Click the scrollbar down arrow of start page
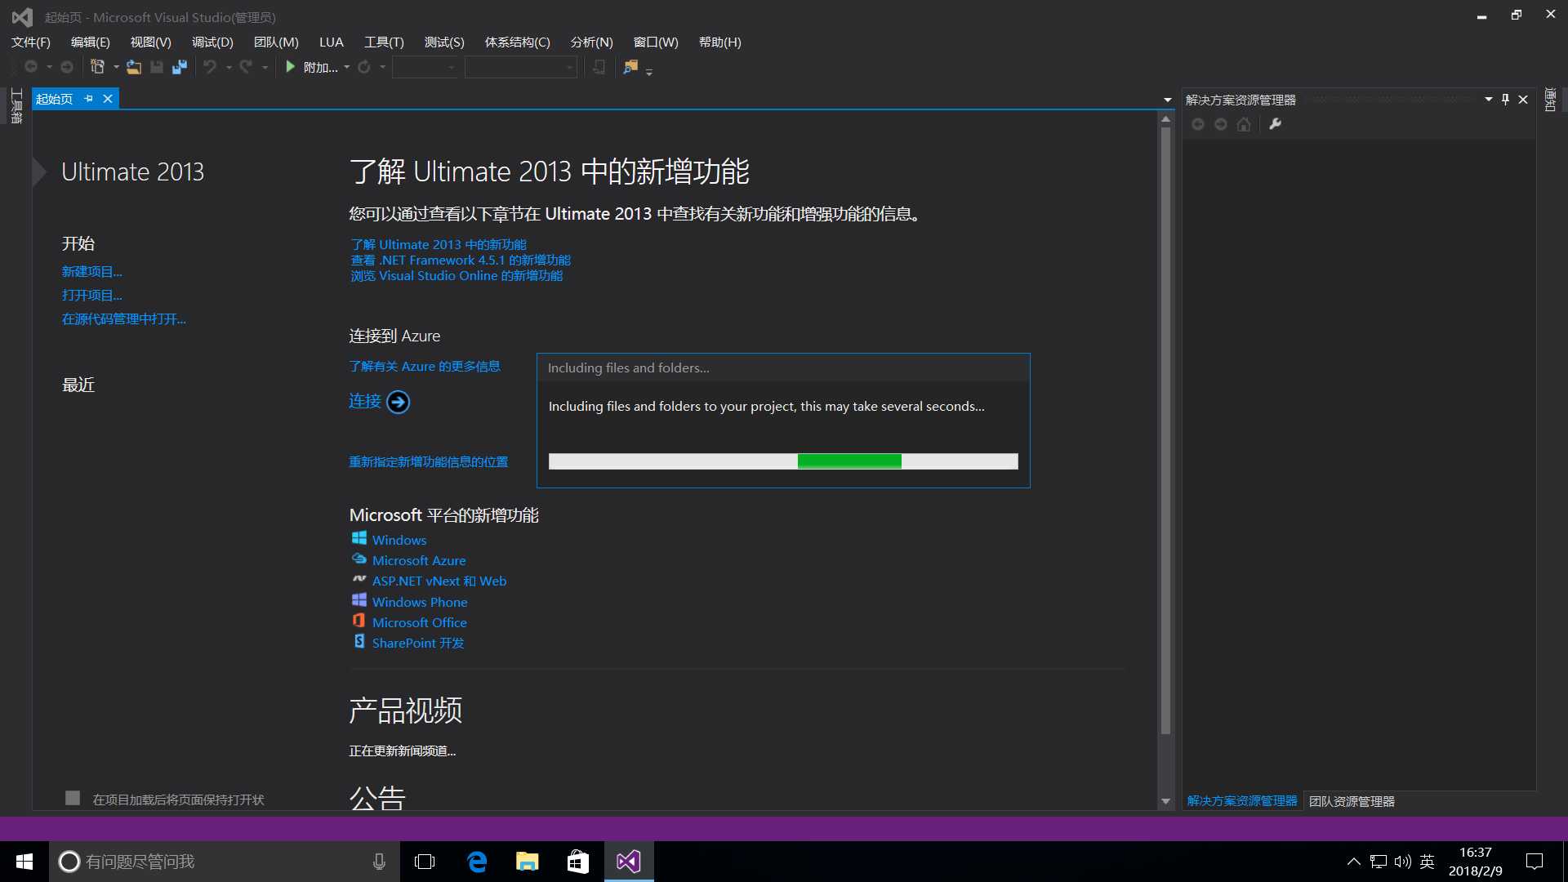1568x882 pixels. tap(1165, 801)
